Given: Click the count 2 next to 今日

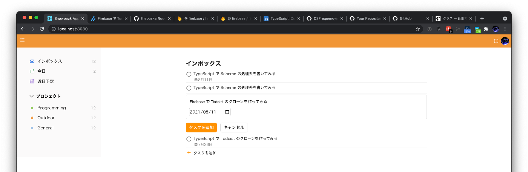Looking at the screenshot, I should click(x=95, y=71).
